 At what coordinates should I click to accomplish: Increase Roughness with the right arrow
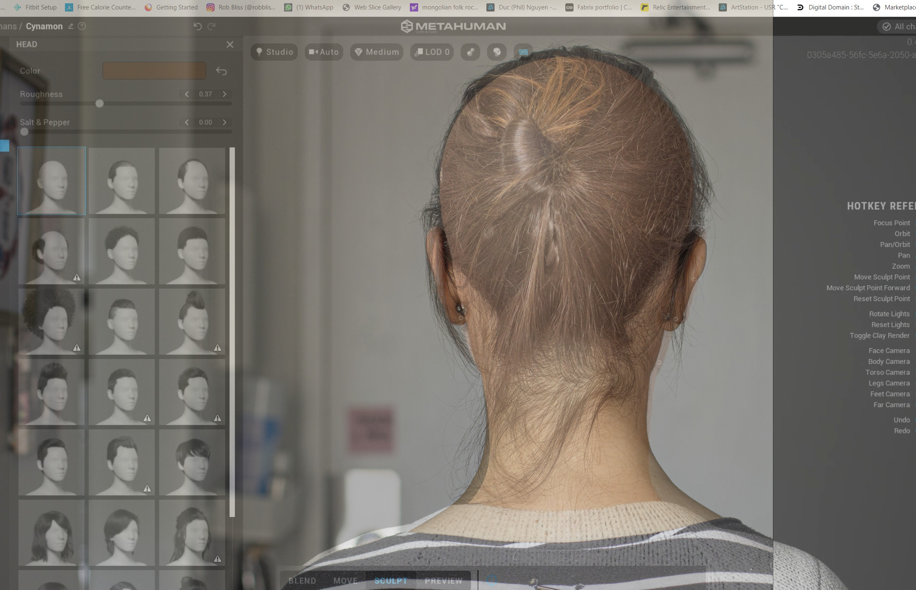point(224,94)
